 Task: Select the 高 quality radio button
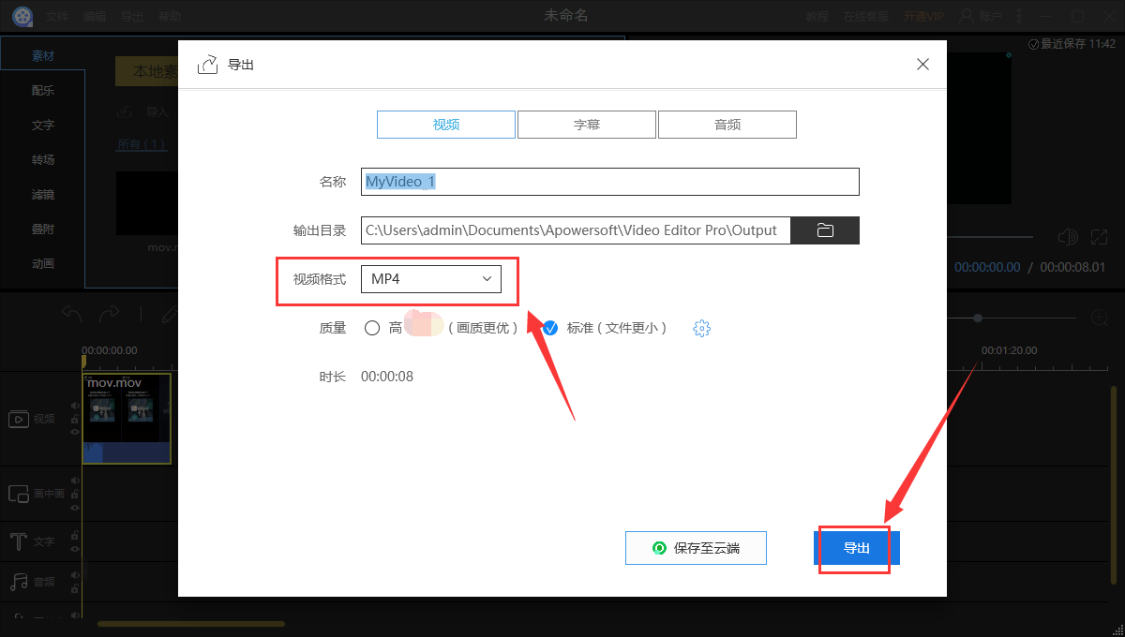tap(371, 328)
